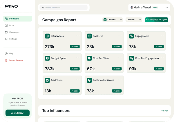Expand the Lifetime period dropdown
174x122 pixels.
[x=134, y=20]
